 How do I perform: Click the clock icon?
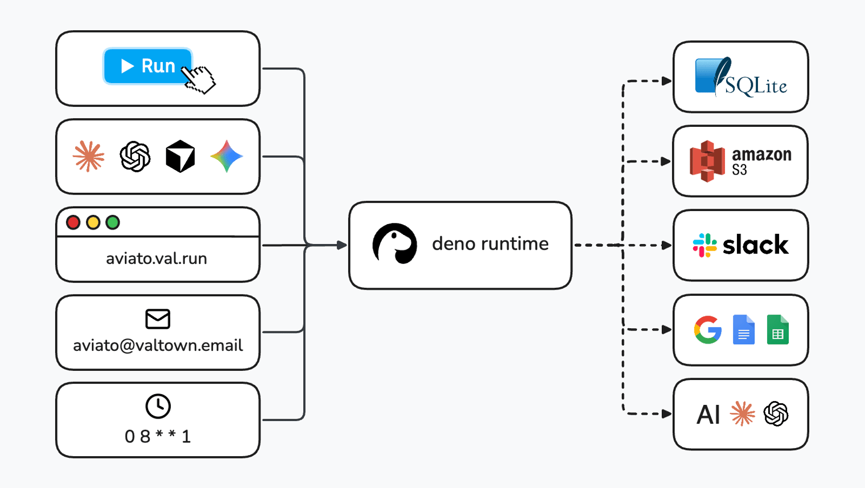tap(158, 406)
